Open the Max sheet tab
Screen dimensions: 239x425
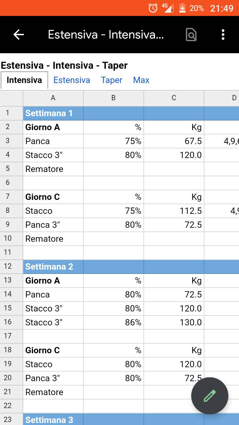coord(141,80)
